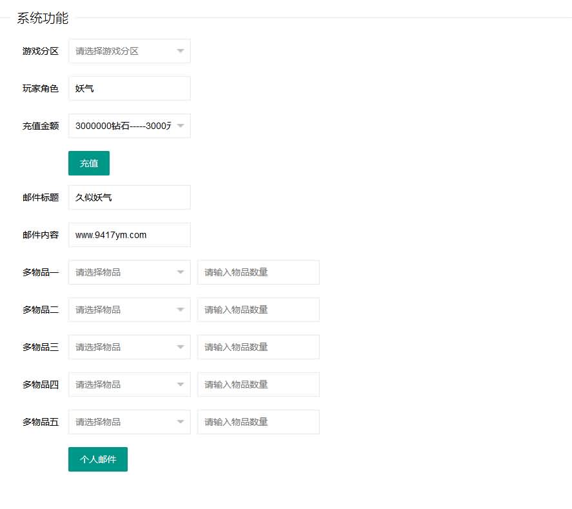Focus the quantity input for 多物品一

[258, 272]
